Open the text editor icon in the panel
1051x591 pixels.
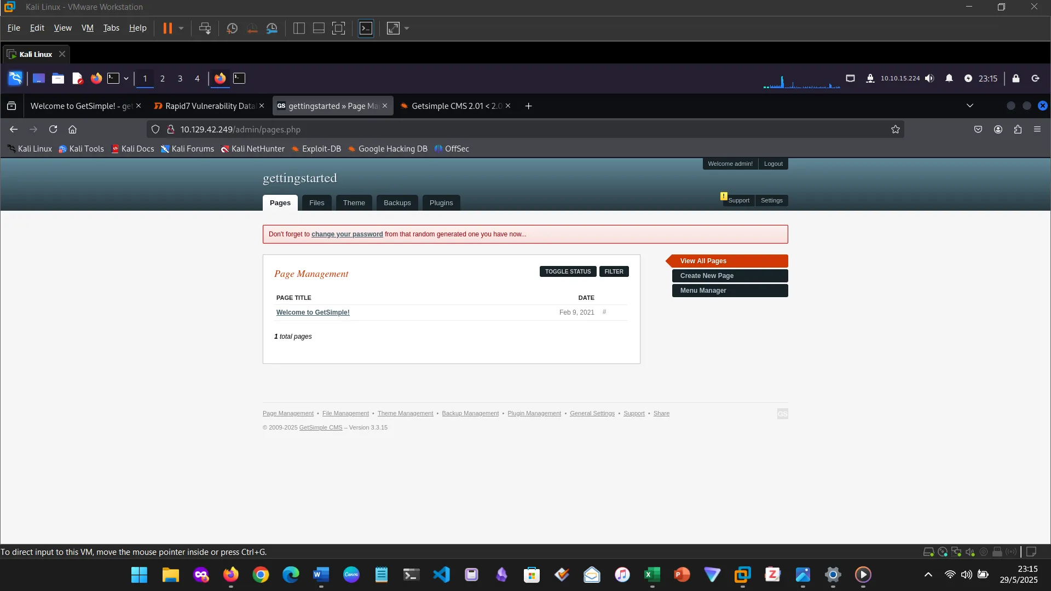tap(77, 78)
